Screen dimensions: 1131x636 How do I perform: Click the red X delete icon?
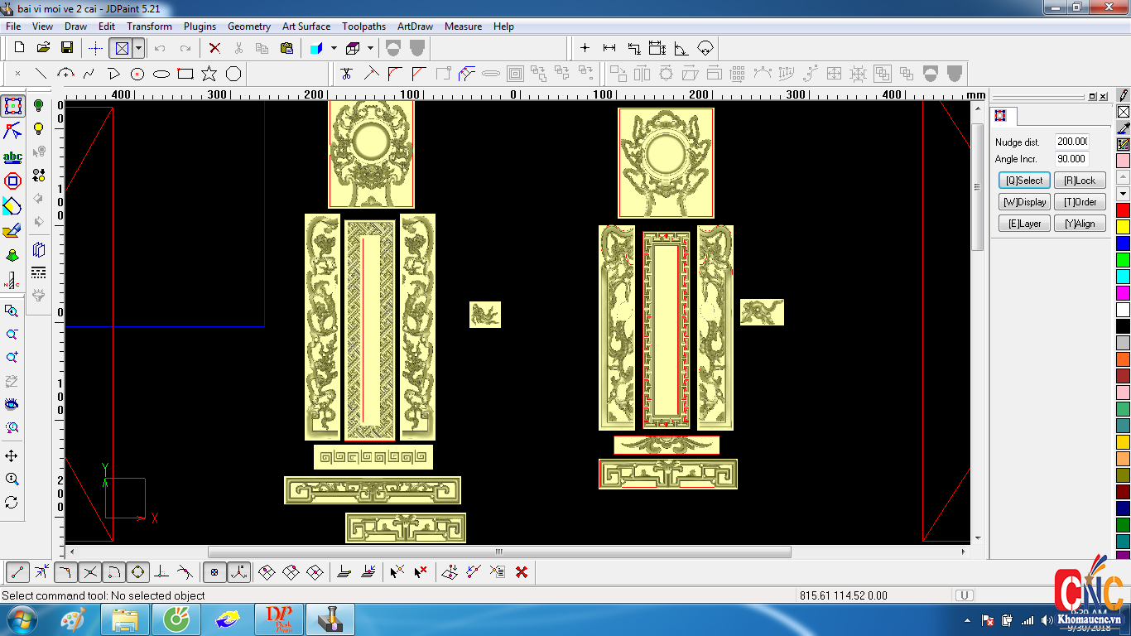pos(214,48)
